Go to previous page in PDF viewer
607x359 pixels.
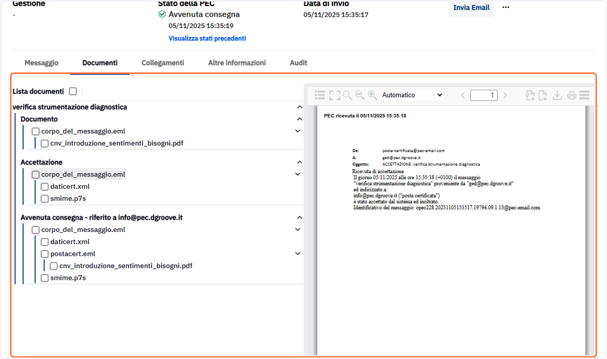tap(462, 95)
